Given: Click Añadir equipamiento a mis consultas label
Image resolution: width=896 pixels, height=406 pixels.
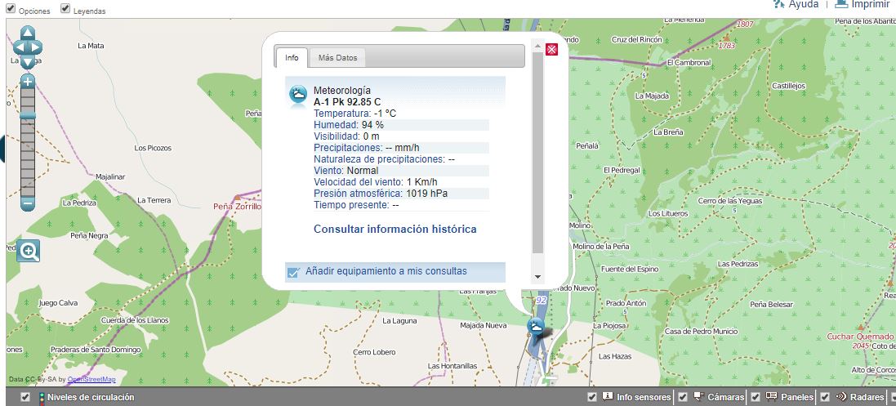Looking at the screenshot, I should click(386, 271).
